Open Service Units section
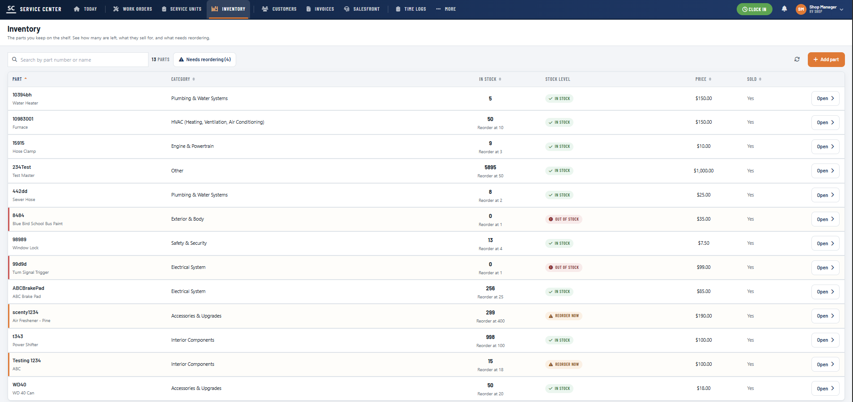The image size is (853, 402). [x=181, y=9]
